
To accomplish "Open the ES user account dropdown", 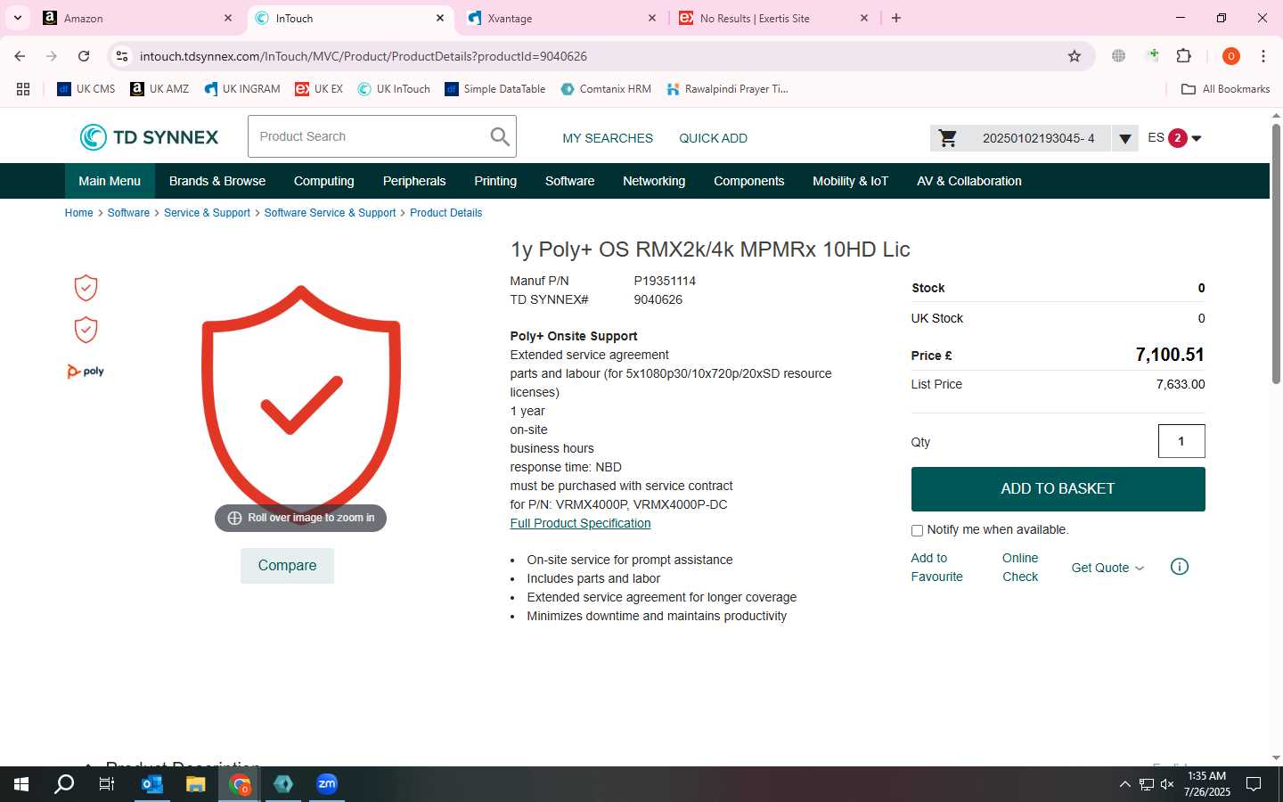I will [x=1175, y=138].
